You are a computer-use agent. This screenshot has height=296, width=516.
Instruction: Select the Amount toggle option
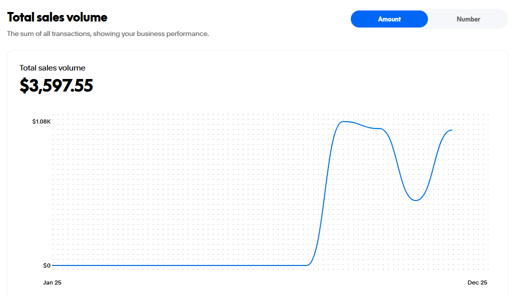[389, 19]
